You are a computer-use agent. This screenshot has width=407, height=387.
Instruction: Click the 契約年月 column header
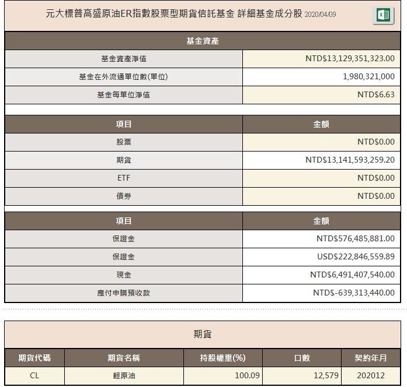[371, 358]
